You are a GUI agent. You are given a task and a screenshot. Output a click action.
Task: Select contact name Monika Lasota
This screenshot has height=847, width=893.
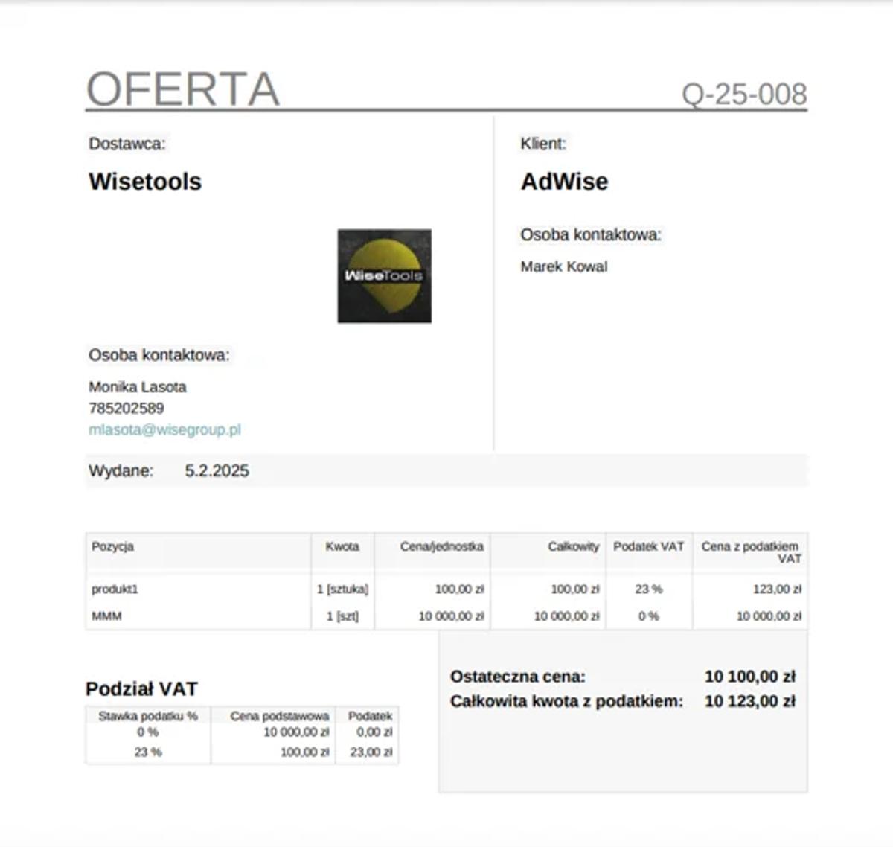pos(138,387)
